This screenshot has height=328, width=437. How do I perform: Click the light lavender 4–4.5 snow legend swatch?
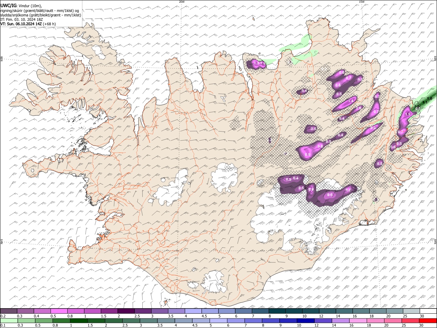point(193,311)
